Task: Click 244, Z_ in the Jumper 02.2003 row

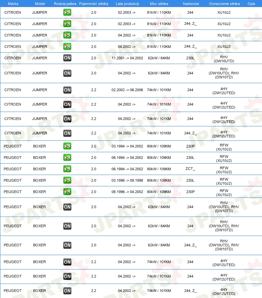Action: pos(190,23)
